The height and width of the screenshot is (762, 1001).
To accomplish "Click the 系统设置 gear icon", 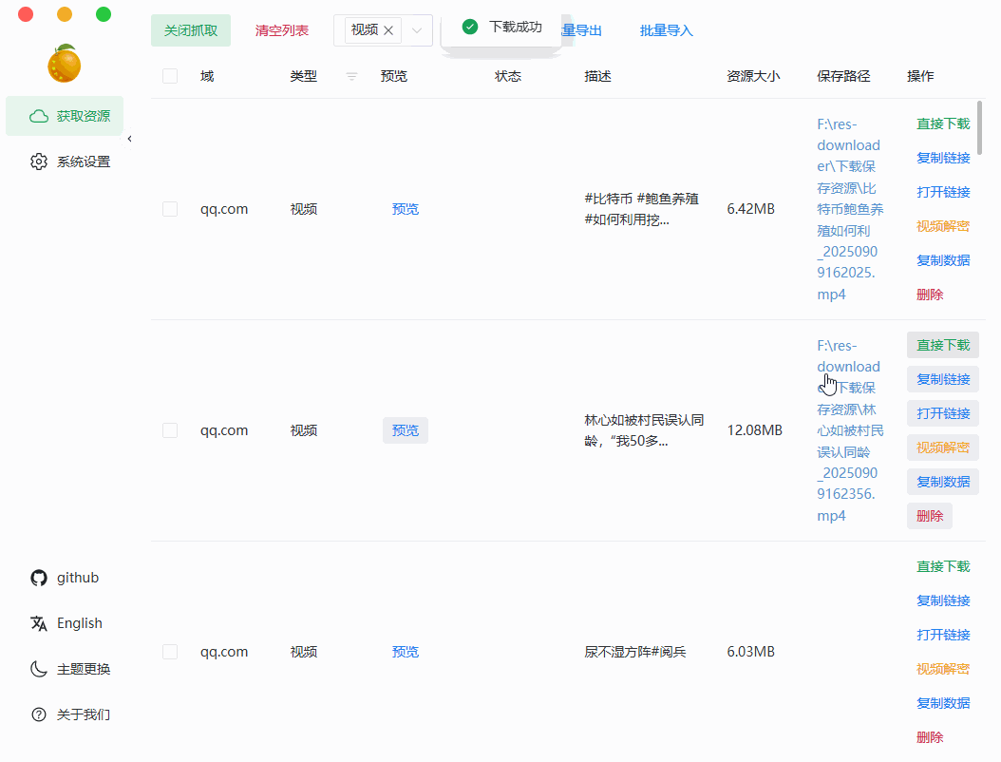I will tap(39, 161).
